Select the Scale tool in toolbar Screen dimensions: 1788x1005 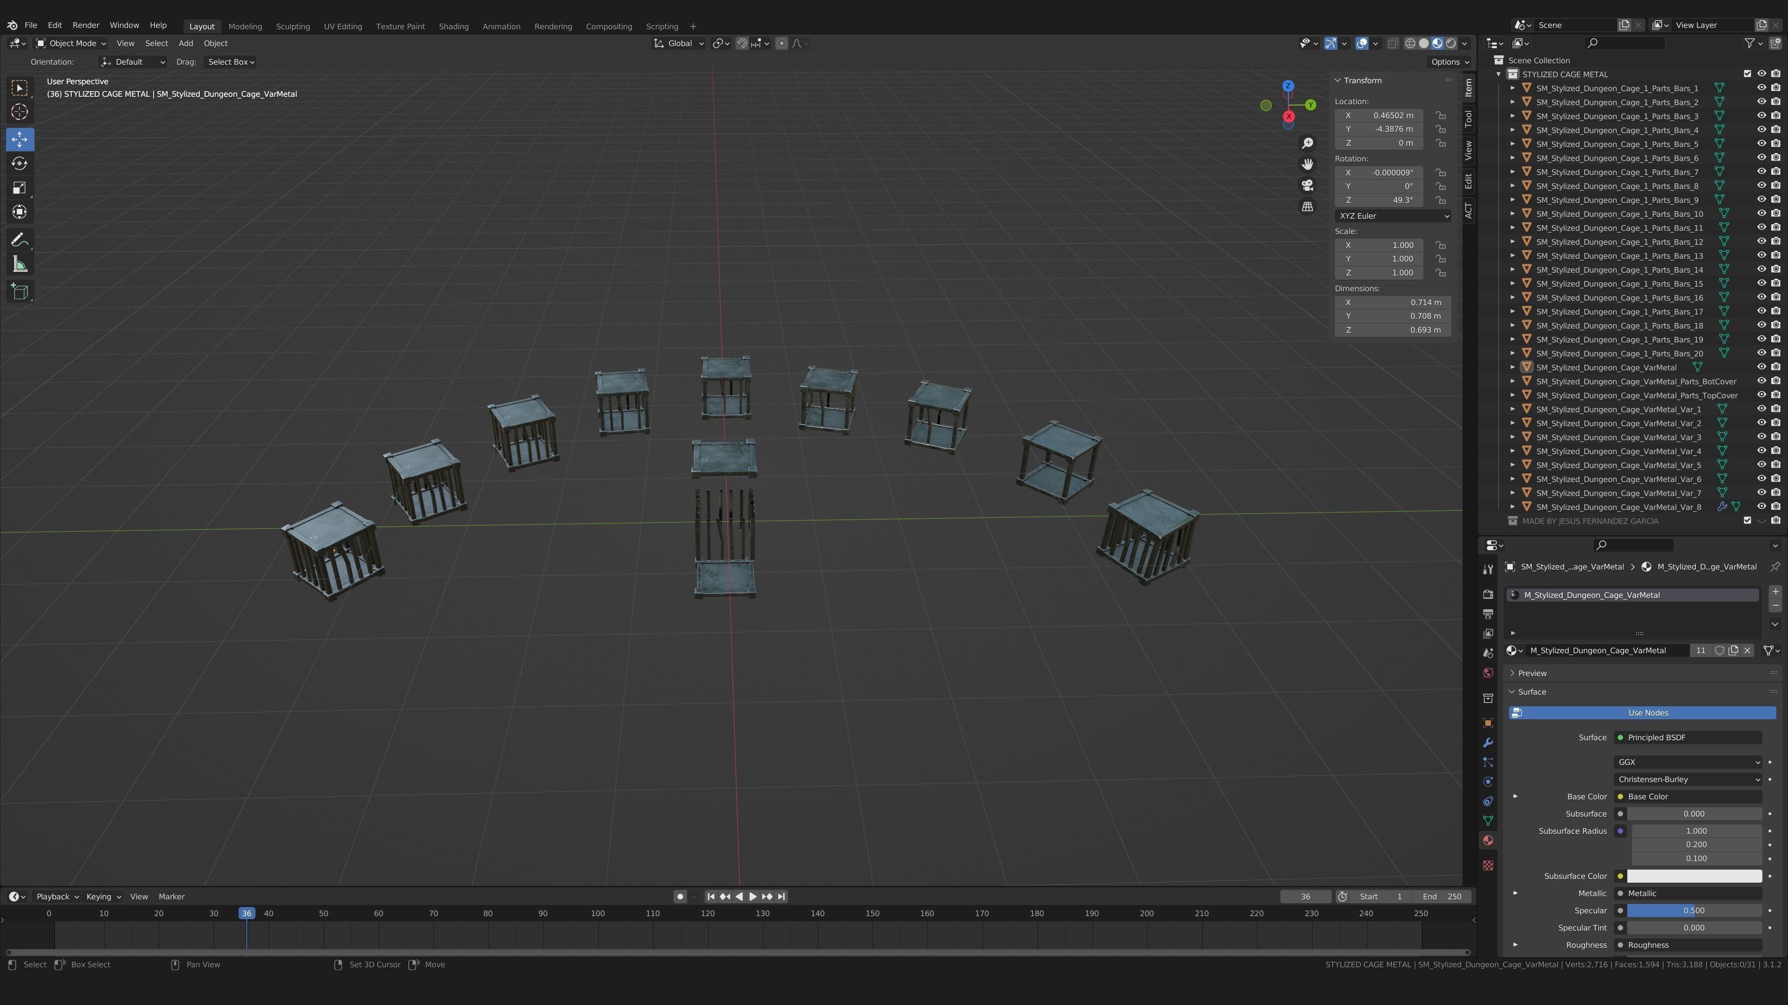click(20, 188)
